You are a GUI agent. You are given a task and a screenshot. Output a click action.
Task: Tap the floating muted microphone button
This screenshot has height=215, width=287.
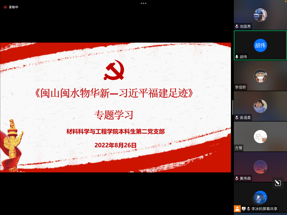tap(259, 199)
